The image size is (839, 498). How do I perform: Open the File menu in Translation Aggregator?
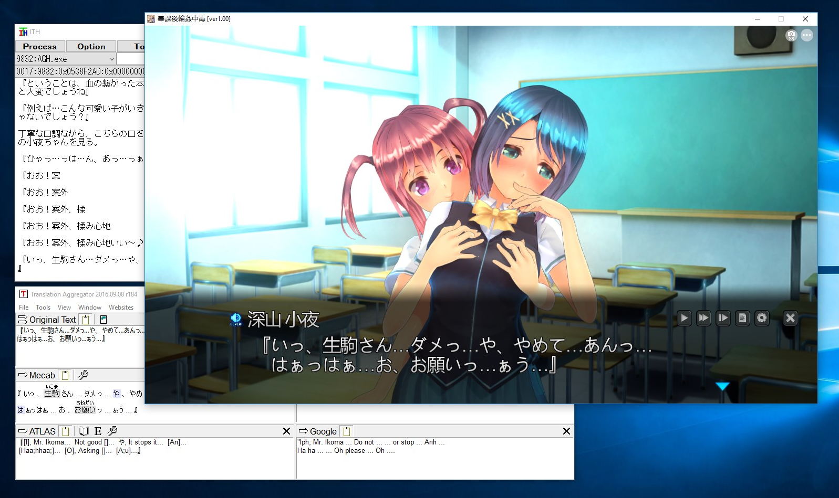24,308
